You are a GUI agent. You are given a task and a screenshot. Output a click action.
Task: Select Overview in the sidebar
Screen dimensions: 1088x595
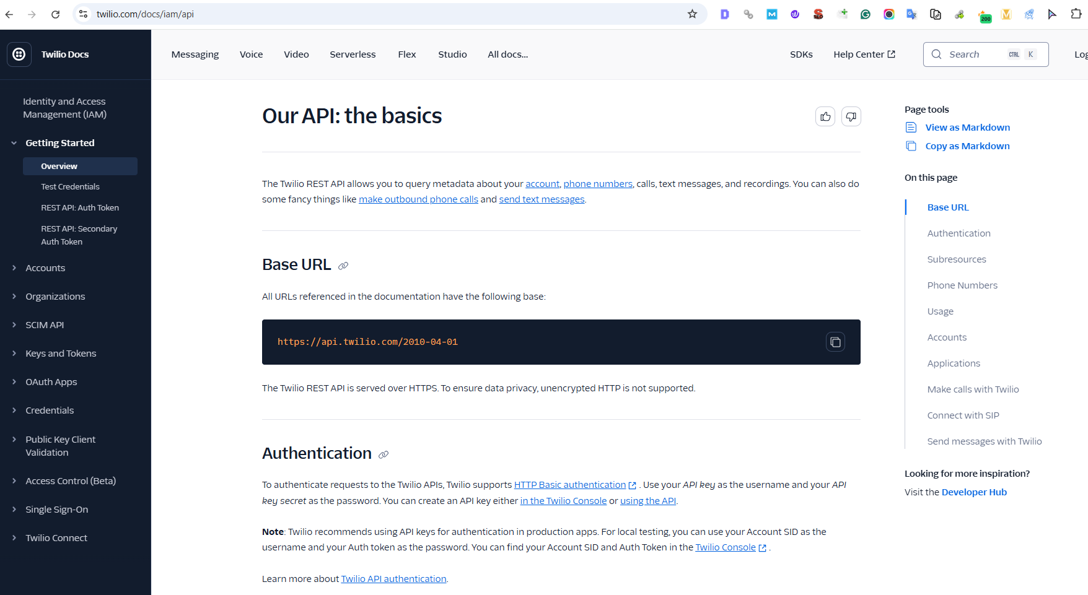click(80, 166)
